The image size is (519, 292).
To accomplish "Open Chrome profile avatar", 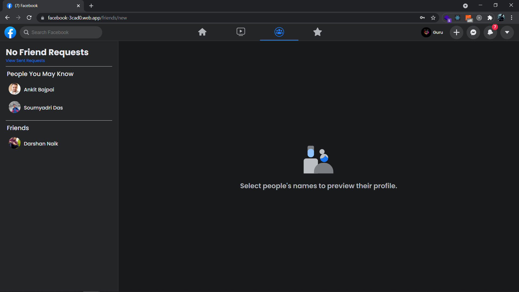I will pos(501,18).
